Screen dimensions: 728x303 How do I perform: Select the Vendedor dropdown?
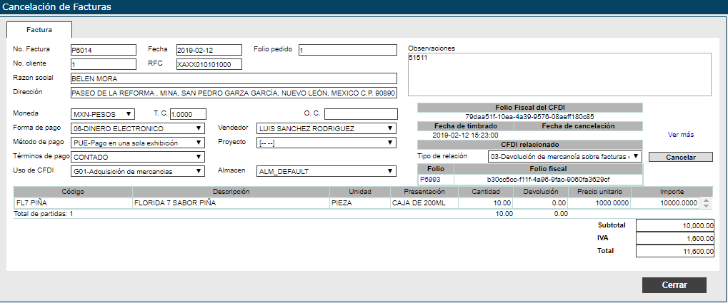(326, 128)
